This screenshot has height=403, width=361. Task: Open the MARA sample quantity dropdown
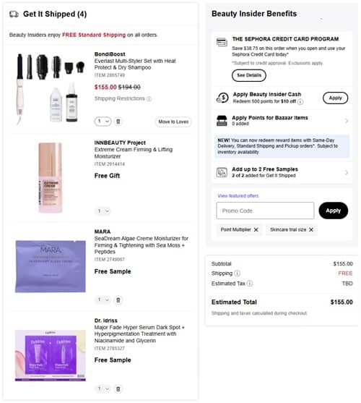pos(103,300)
